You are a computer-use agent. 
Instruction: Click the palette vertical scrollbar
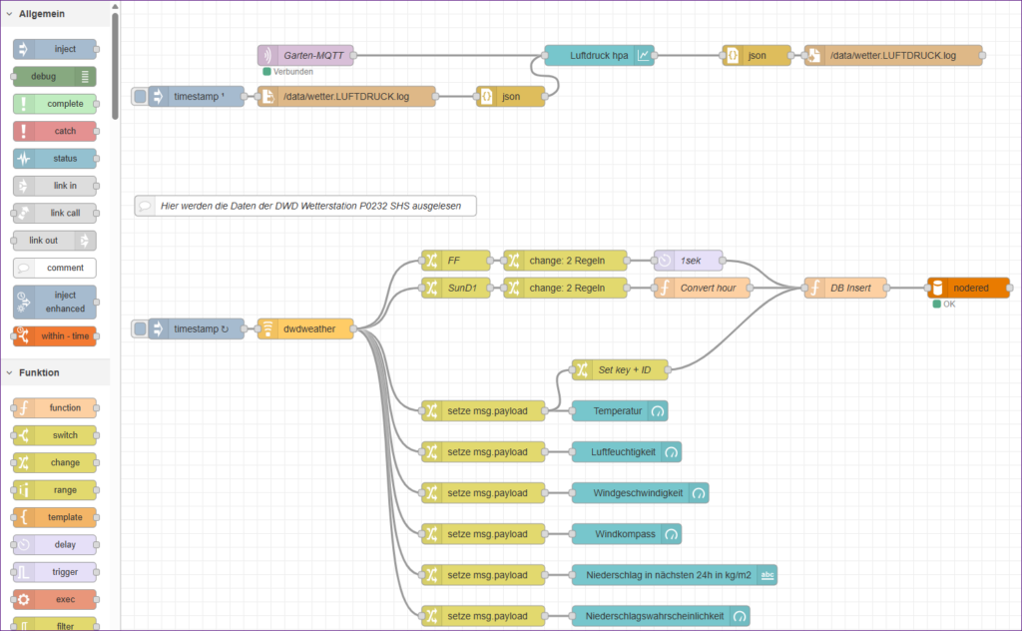[115, 60]
